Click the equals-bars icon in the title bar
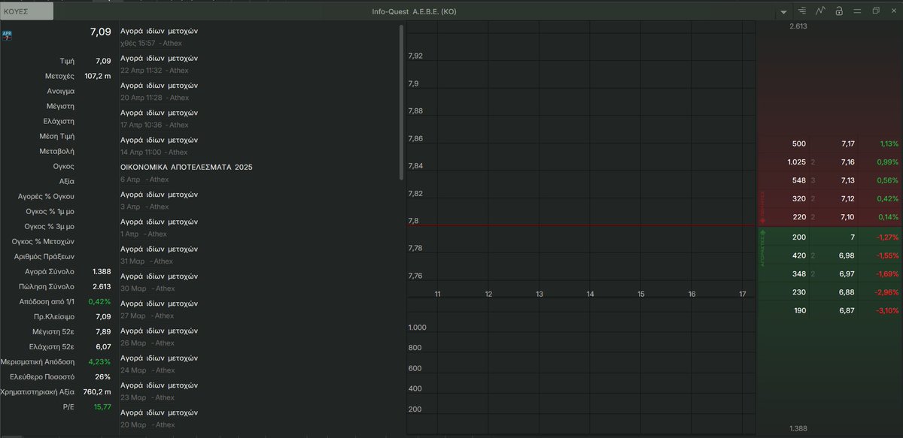Viewport: 903px width, 438px height. coord(857,11)
